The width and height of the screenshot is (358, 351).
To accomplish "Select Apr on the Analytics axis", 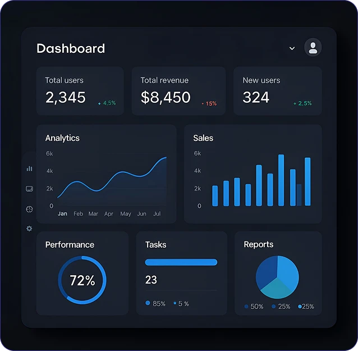I will click(109, 213).
